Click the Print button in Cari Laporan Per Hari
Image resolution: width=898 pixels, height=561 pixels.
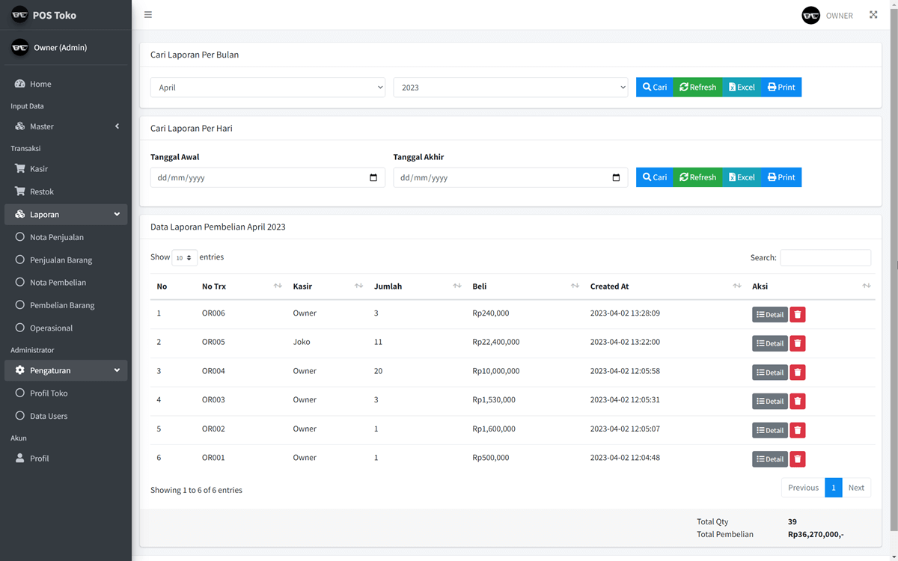pos(781,177)
